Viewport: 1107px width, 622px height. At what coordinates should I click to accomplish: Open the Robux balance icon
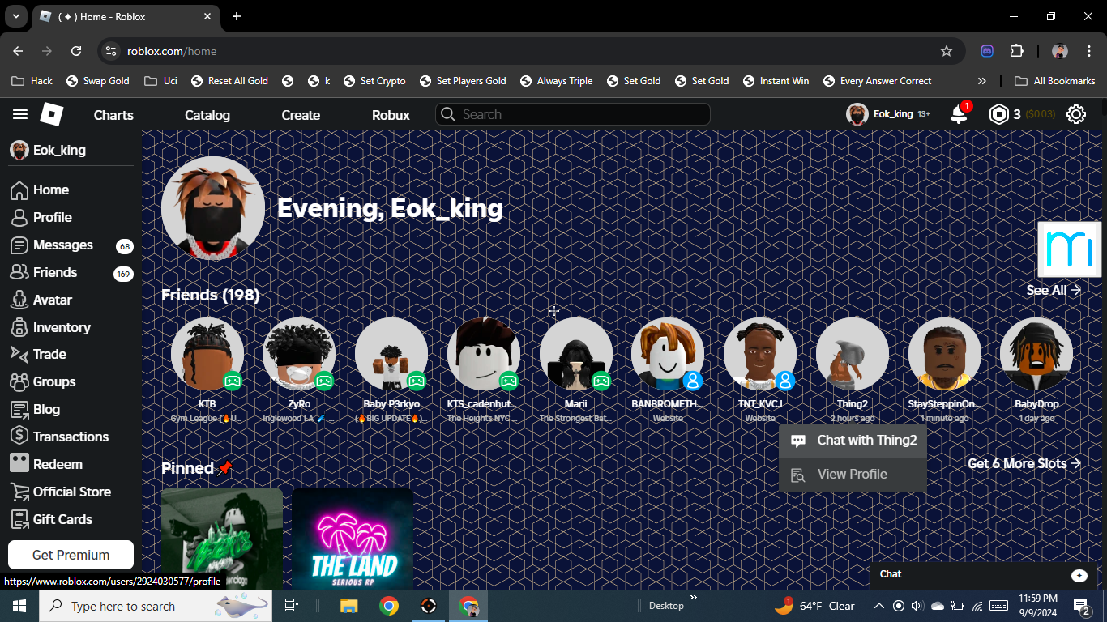click(x=998, y=114)
